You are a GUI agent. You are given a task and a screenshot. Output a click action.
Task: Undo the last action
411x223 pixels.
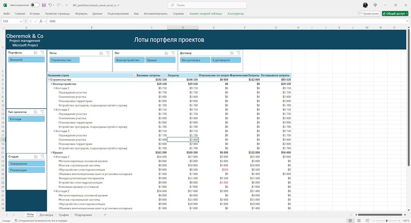50,5
